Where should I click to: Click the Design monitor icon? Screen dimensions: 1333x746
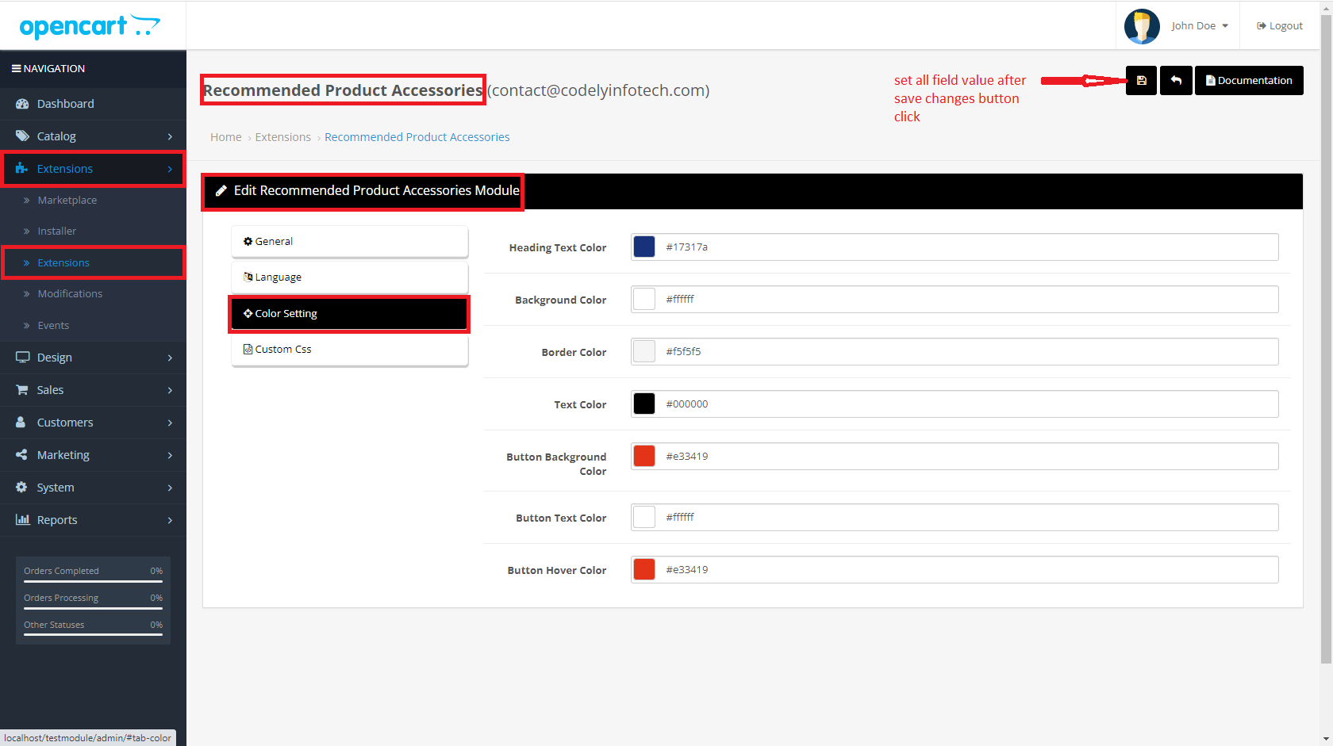22,358
